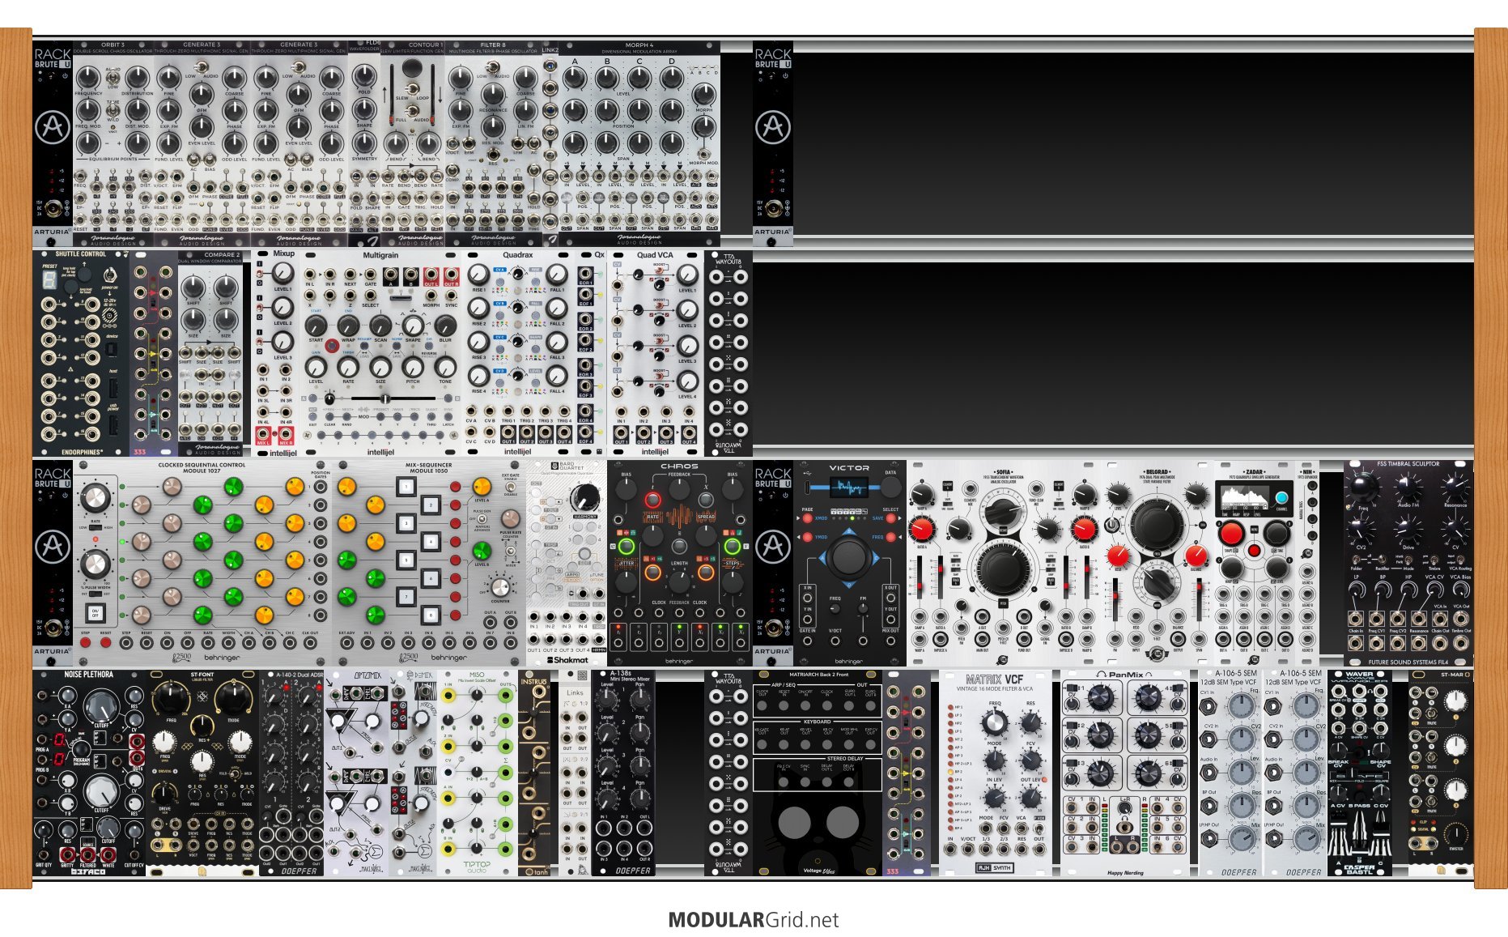Click the AJH Synth logo on Matrix VCF
1508x937 pixels.
click(x=995, y=867)
